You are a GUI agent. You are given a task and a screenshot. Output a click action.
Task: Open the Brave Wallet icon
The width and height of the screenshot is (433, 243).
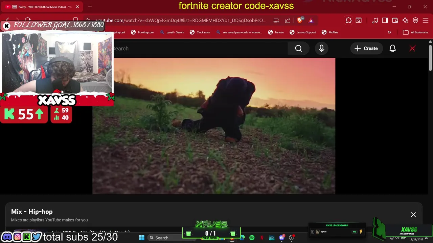[395, 21]
